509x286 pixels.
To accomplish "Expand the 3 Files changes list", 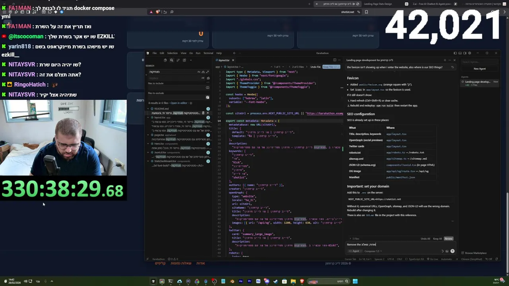I will pos(354,239).
